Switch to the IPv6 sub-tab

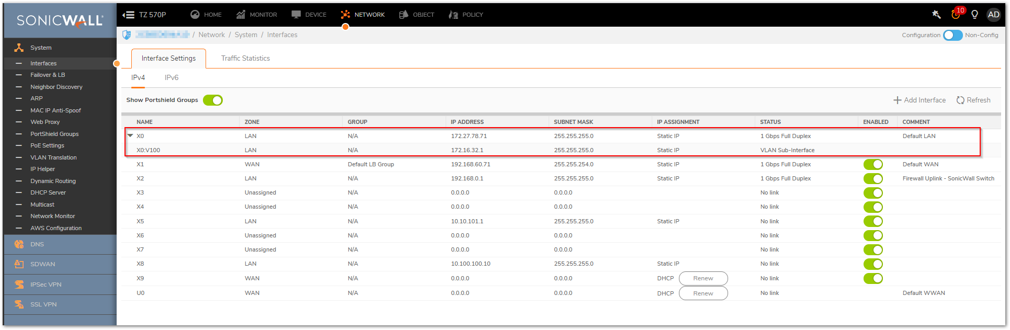tap(172, 77)
